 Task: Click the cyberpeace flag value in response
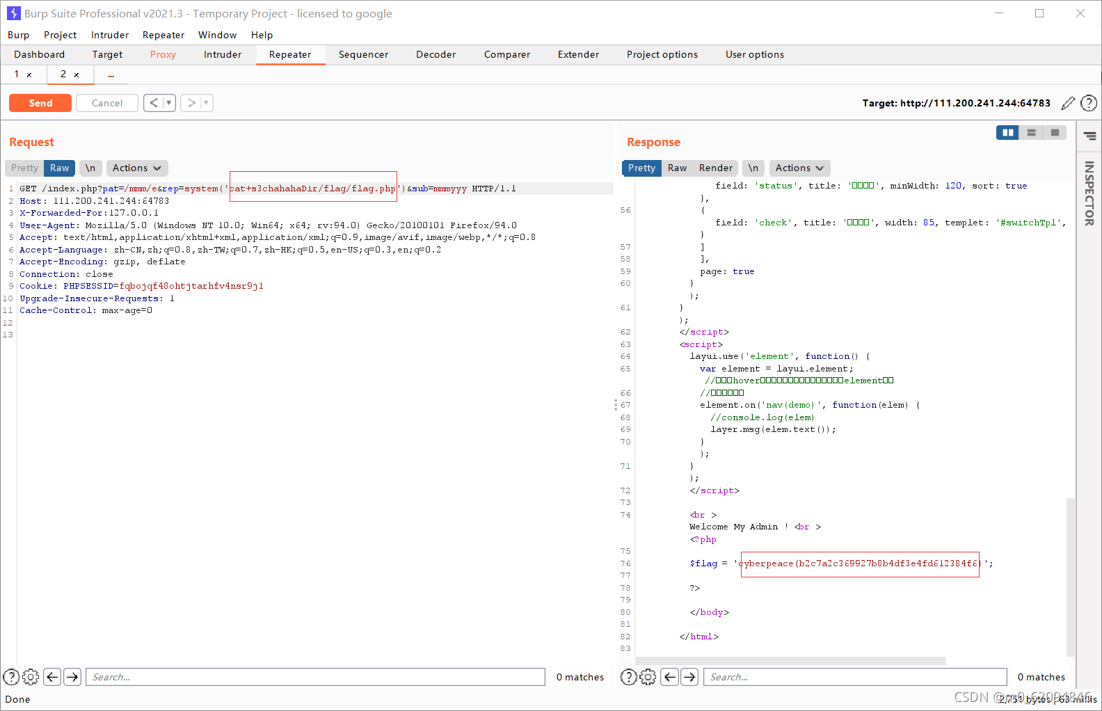(860, 564)
